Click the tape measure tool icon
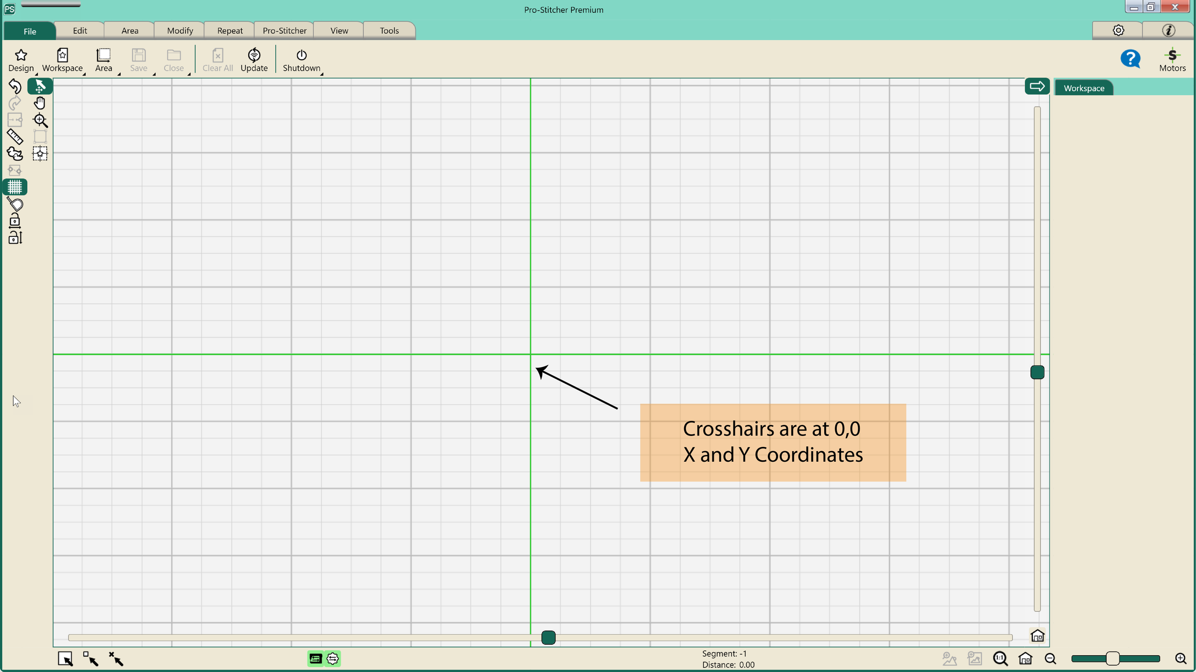1196x672 pixels. point(15,205)
